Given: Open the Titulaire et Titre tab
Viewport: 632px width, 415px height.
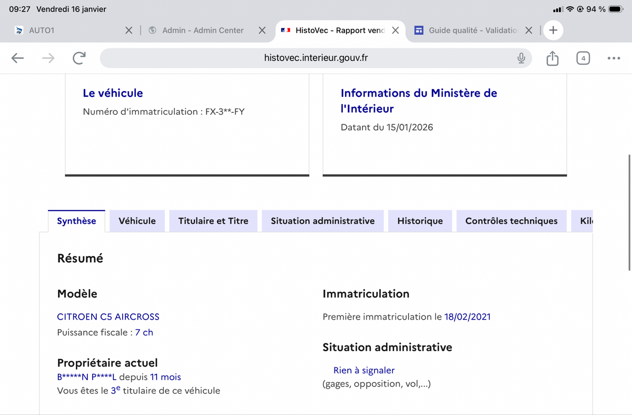Looking at the screenshot, I should click(x=213, y=221).
